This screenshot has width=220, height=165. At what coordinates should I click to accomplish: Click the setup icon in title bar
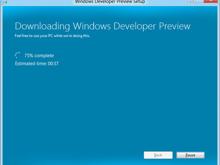click(x=5, y=2)
